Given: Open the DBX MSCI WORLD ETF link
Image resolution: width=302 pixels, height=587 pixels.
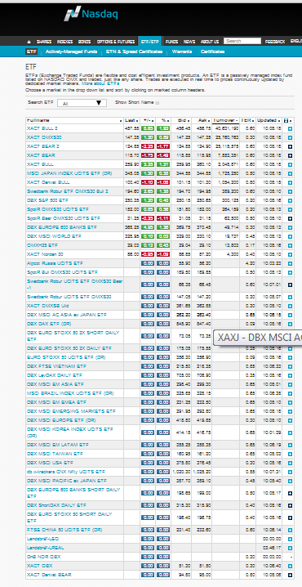Looking at the screenshot, I should tap(54, 236).
